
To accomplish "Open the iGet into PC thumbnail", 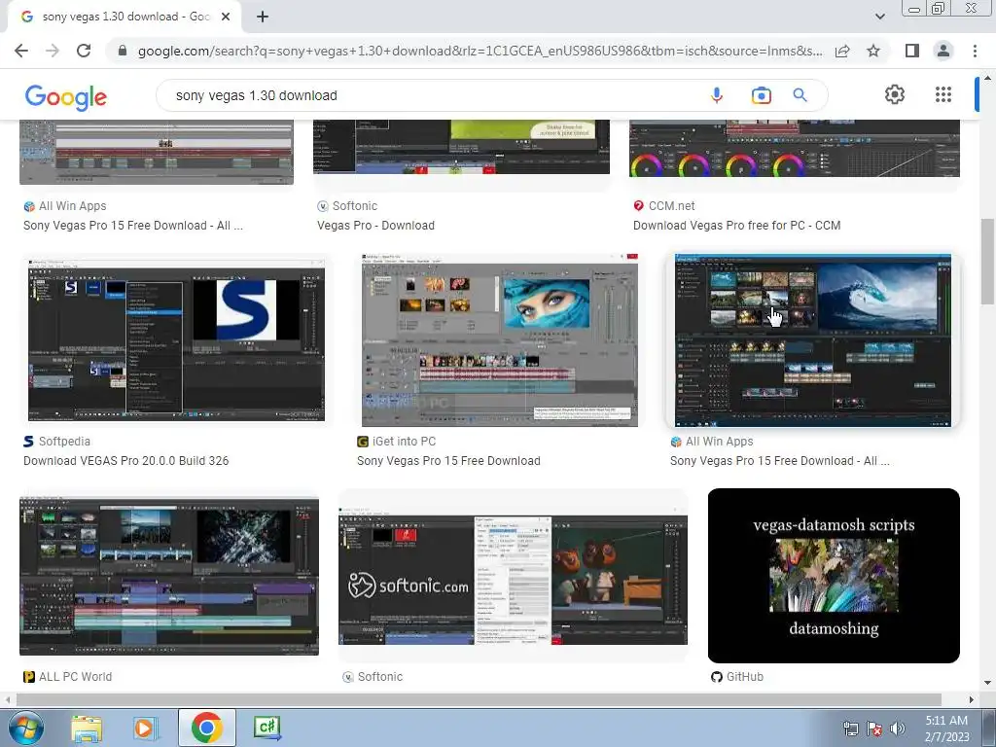I will tap(500, 340).
